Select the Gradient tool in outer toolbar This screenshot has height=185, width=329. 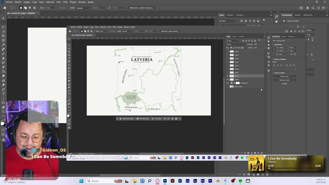coord(3,71)
